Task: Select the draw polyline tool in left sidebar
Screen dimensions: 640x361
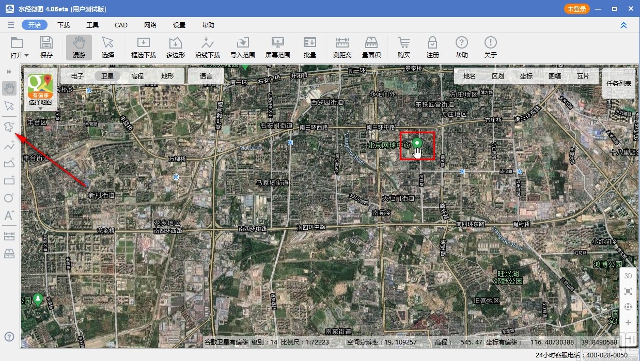Action: pyautogui.click(x=9, y=146)
